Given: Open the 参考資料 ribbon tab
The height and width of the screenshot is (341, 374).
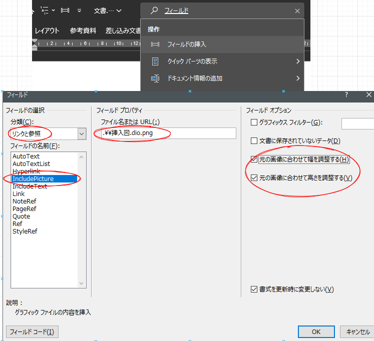Looking at the screenshot, I should click(83, 30).
